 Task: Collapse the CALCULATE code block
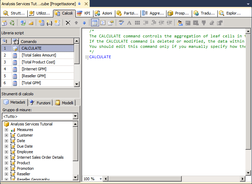(87, 57)
